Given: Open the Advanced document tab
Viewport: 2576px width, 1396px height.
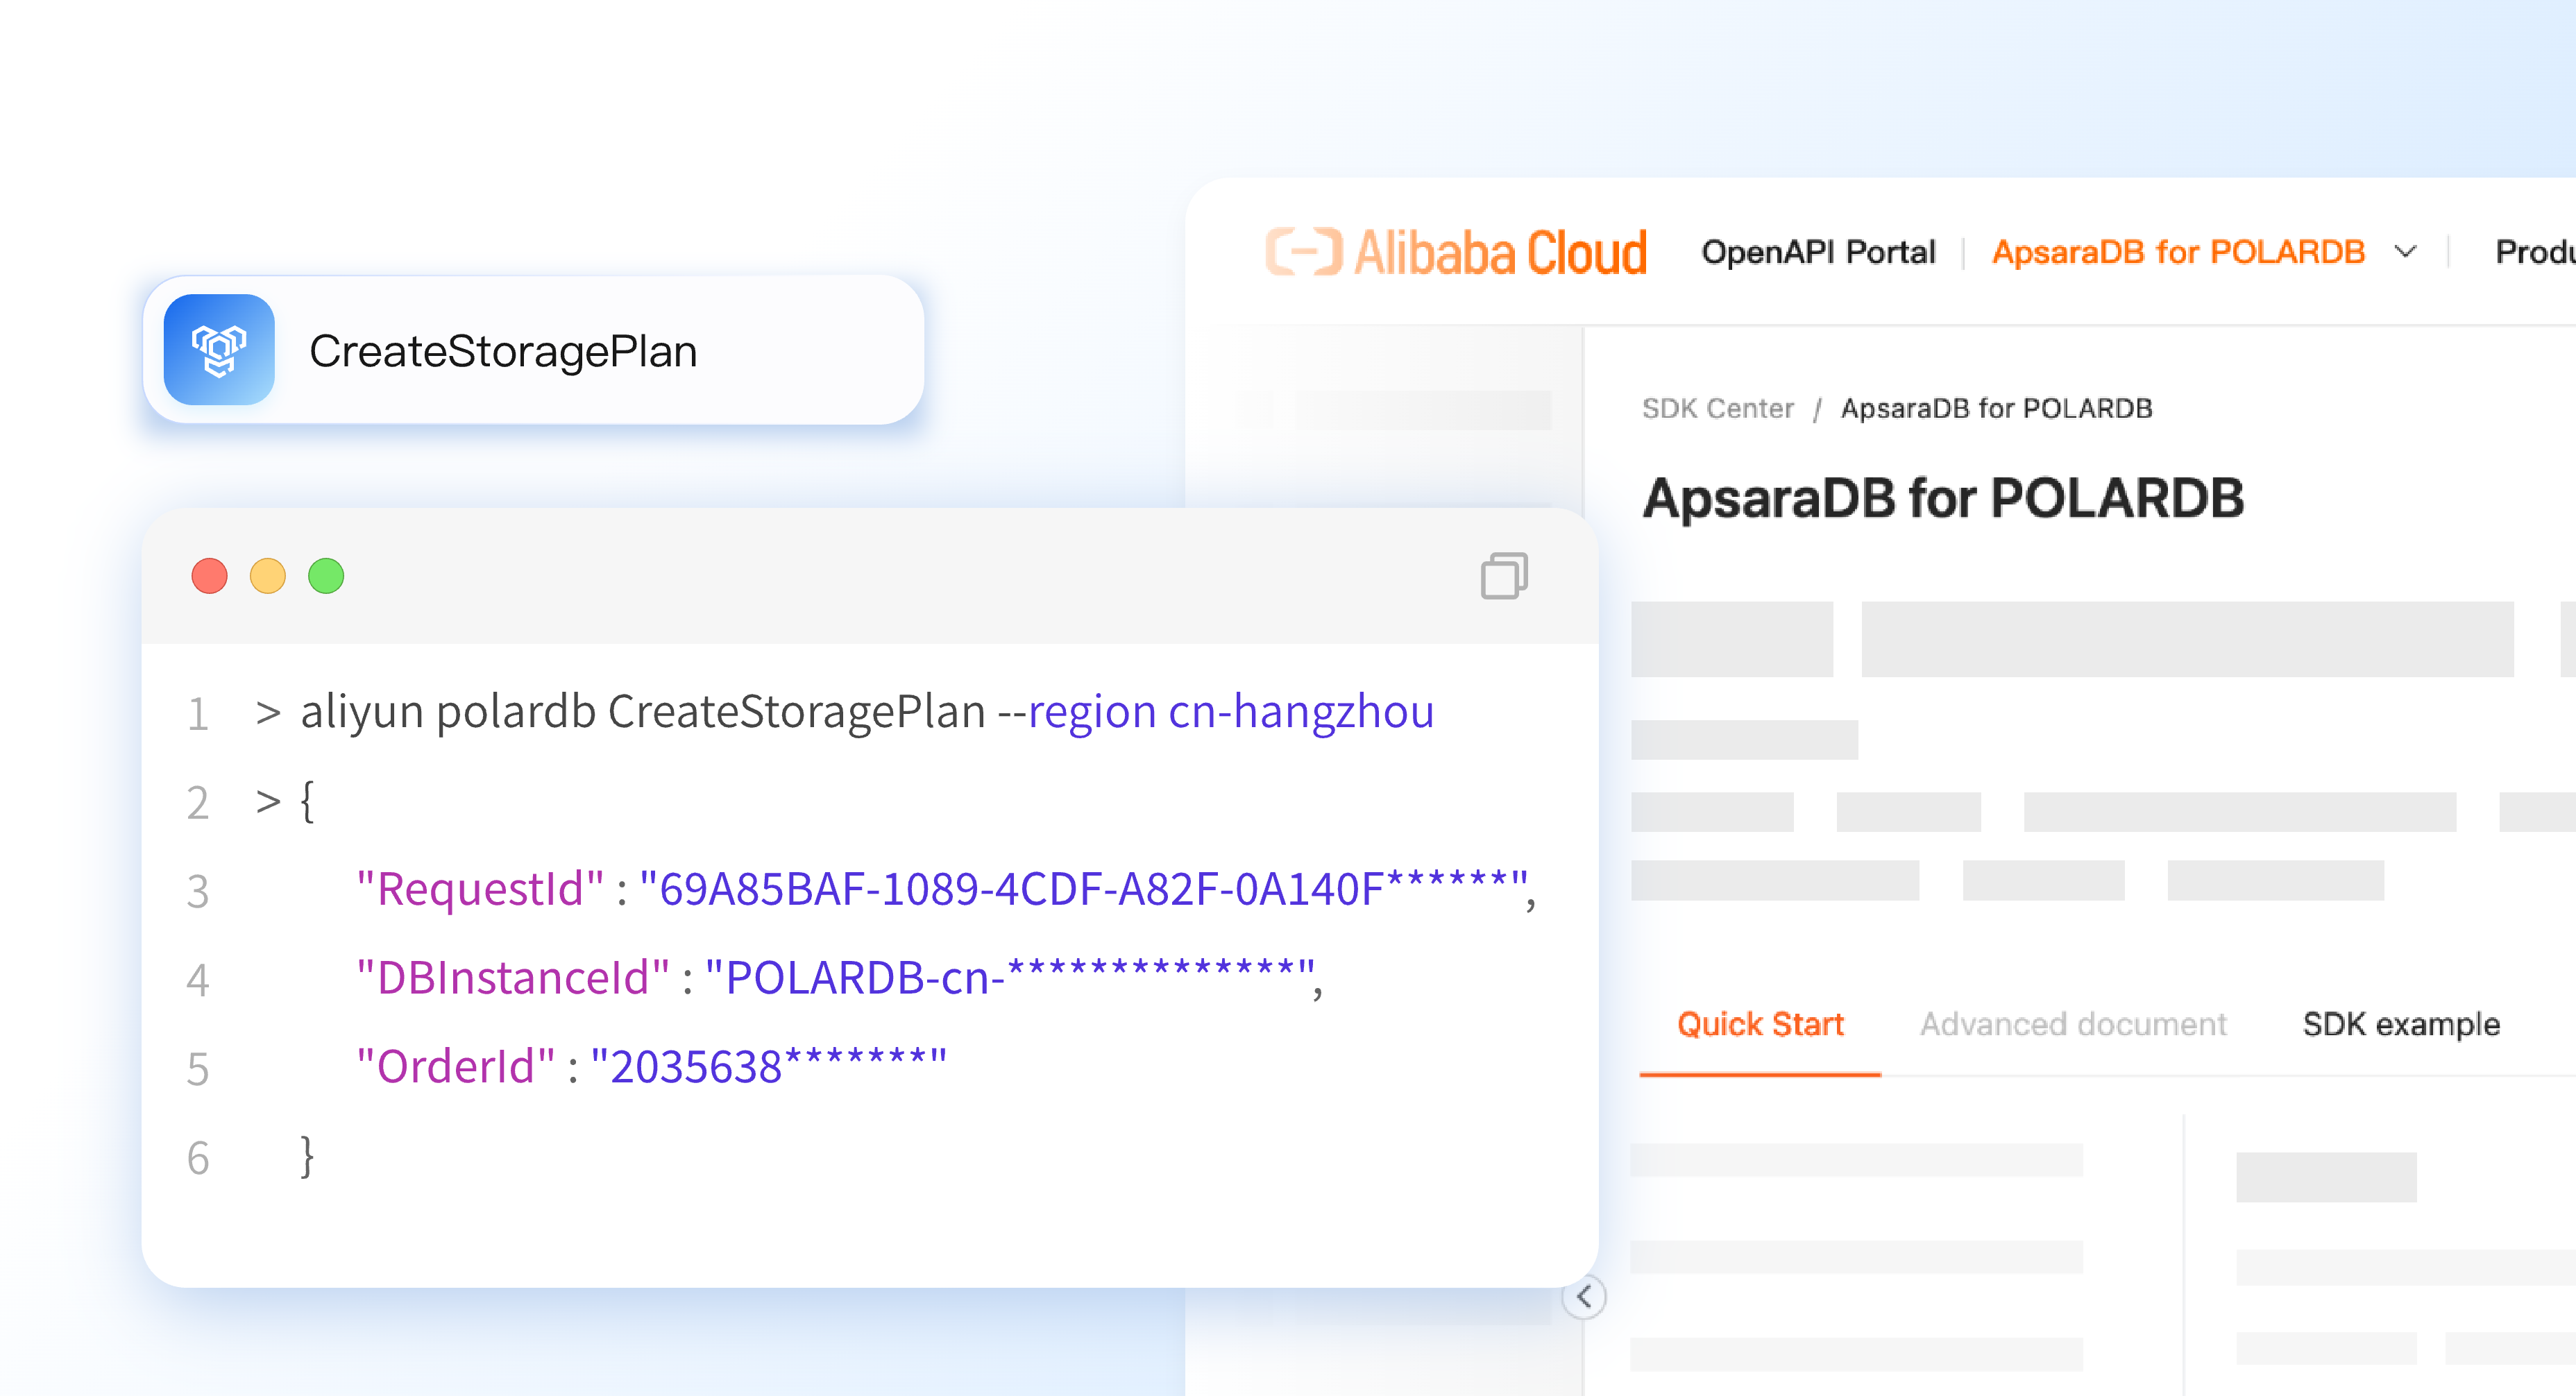Looking at the screenshot, I should [2073, 1024].
